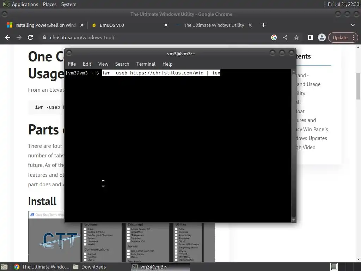Click the Chrome page vertical scrollbar
This screenshot has width=361, height=271.
(x=358, y=86)
